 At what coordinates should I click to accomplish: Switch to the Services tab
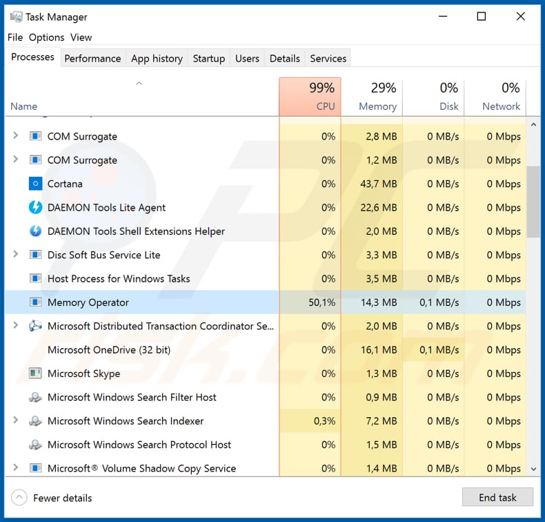pyautogui.click(x=328, y=59)
